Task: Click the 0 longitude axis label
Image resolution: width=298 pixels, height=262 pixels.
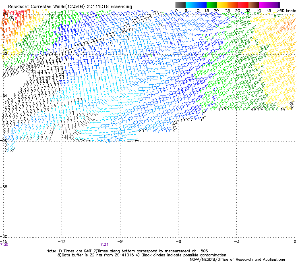Action: click(295, 241)
